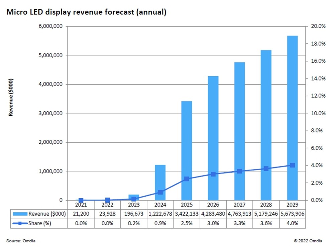Click the 2027 share line marker
The width and height of the screenshot is (335, 247).
point(239,171)
